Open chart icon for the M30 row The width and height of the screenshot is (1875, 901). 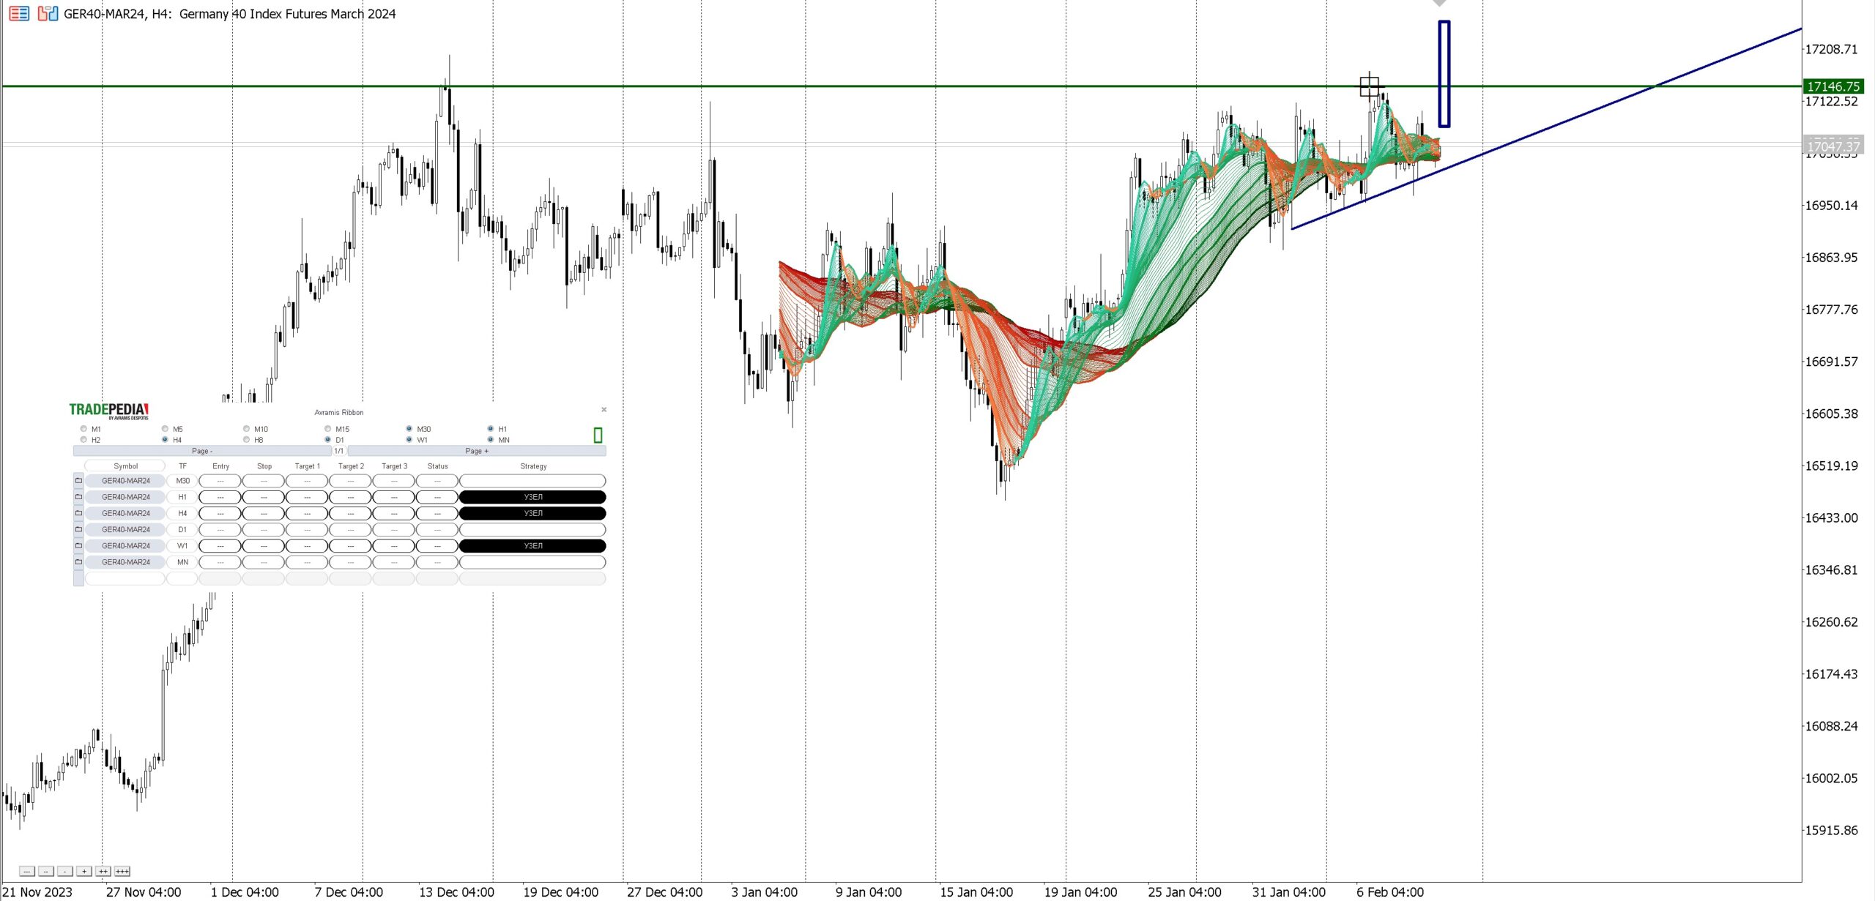pos(78,481)
